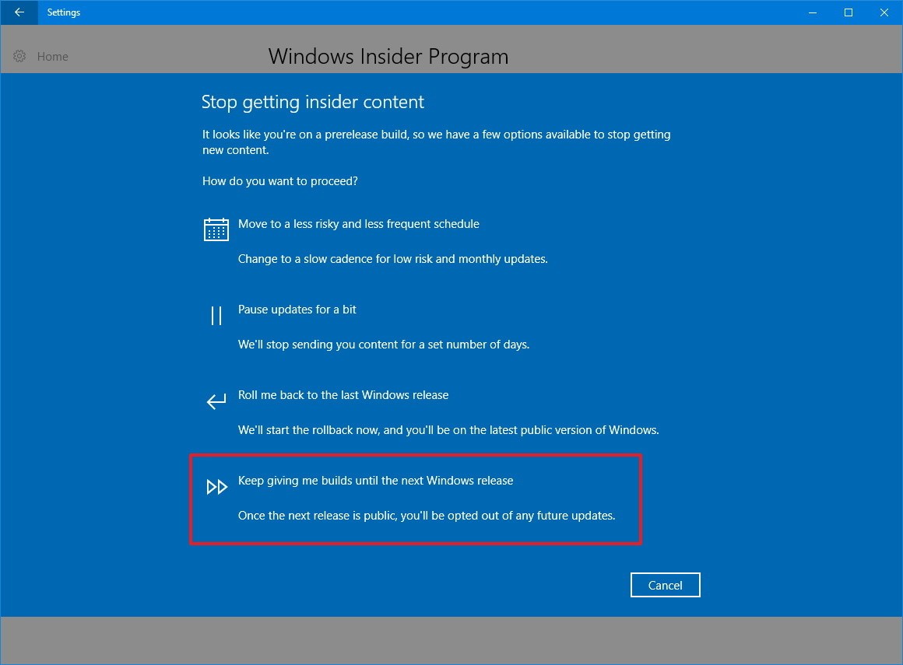Screen dimensions: 903x665
Task: Click the stop sending content description text
Action: (x=384, y=345)
